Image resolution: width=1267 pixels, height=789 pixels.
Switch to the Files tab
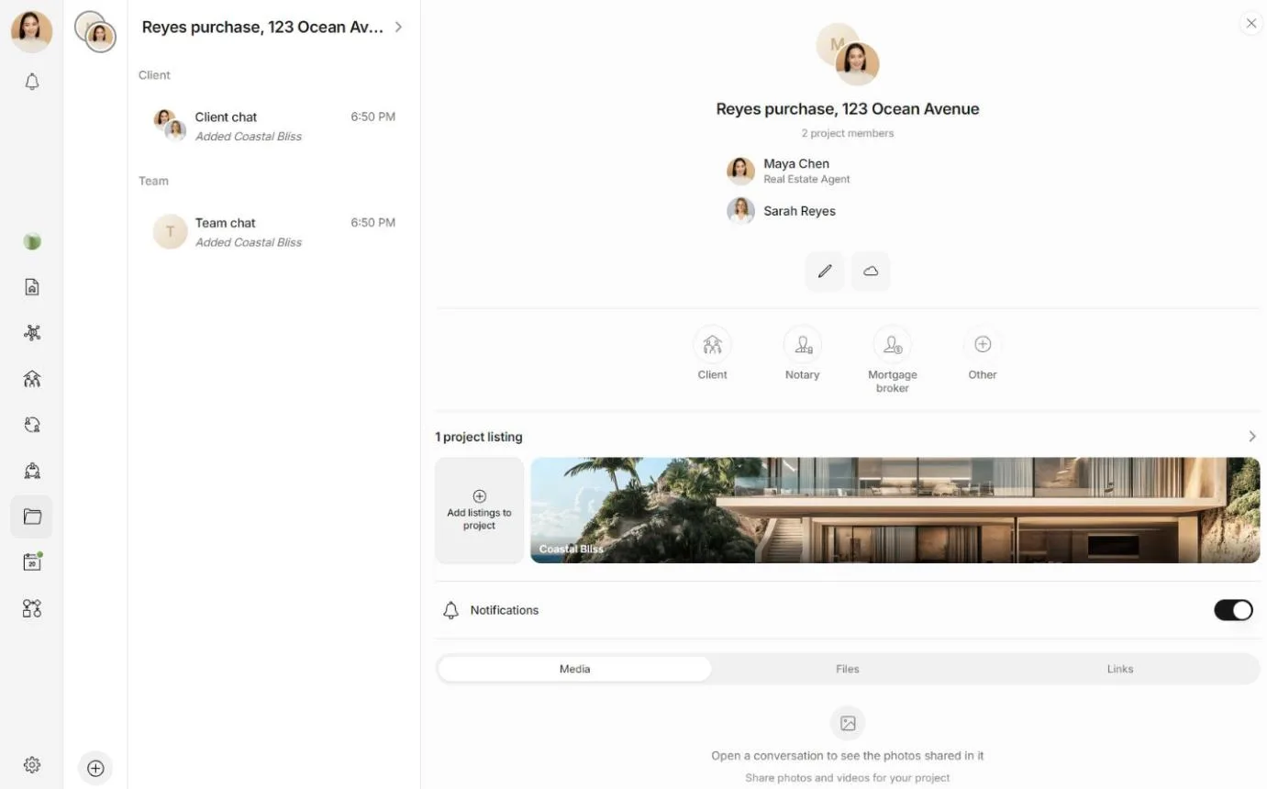(x=848, y=669)
